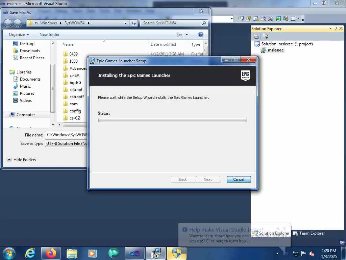Select the 0409 folder
This screenshot has height=260, width=346.
tap(70, 54)
